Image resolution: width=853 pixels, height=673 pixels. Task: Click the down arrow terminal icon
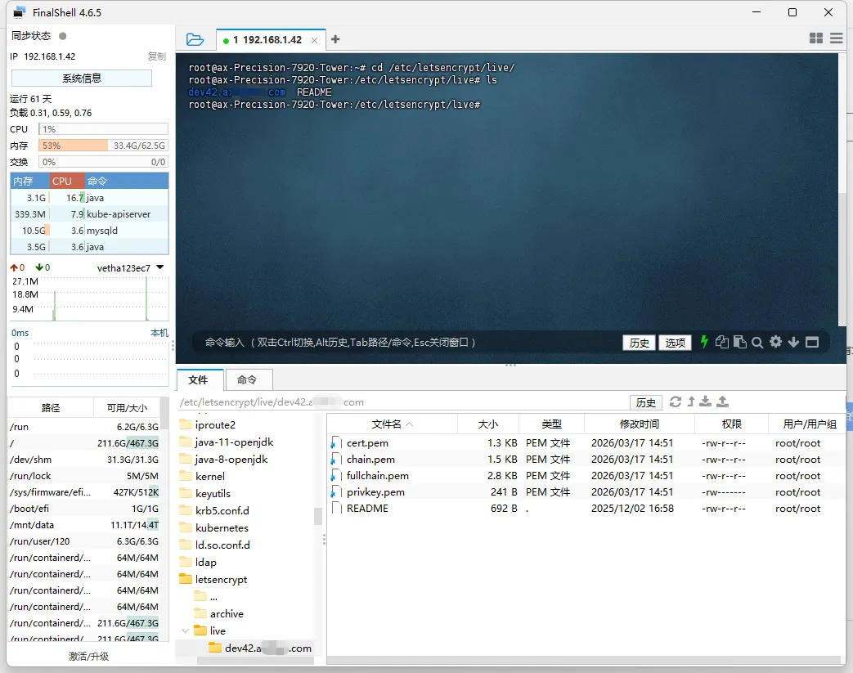coord(793,342)
